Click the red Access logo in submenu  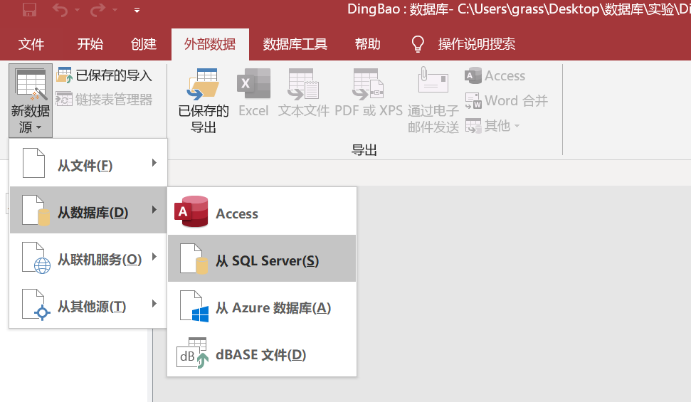point(191,211)
